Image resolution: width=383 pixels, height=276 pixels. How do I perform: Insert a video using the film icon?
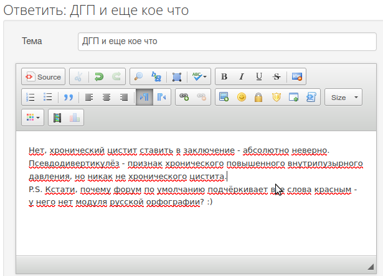click(58, 117)
